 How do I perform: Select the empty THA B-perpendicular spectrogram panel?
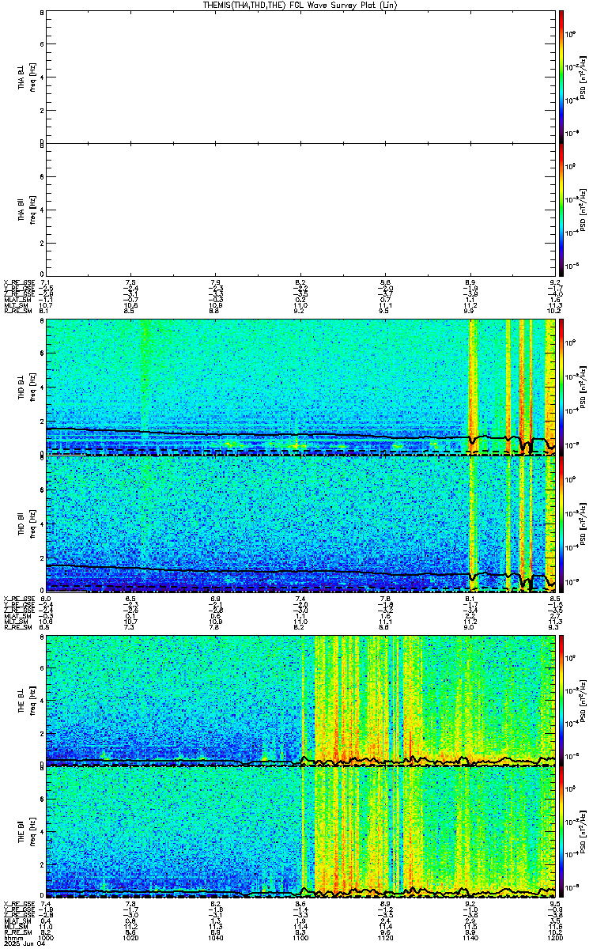coord(300,76)
